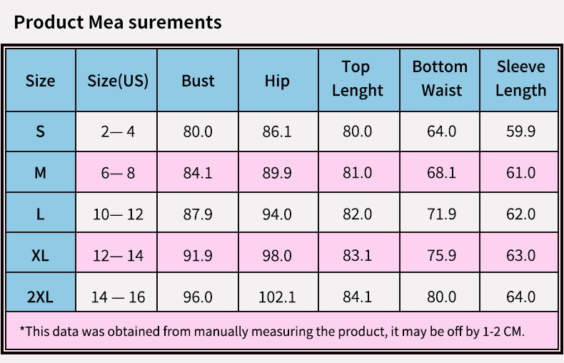Click the "Product Mea surements" title
This screenshot has width=564, height=363.
tap(118, 22)
